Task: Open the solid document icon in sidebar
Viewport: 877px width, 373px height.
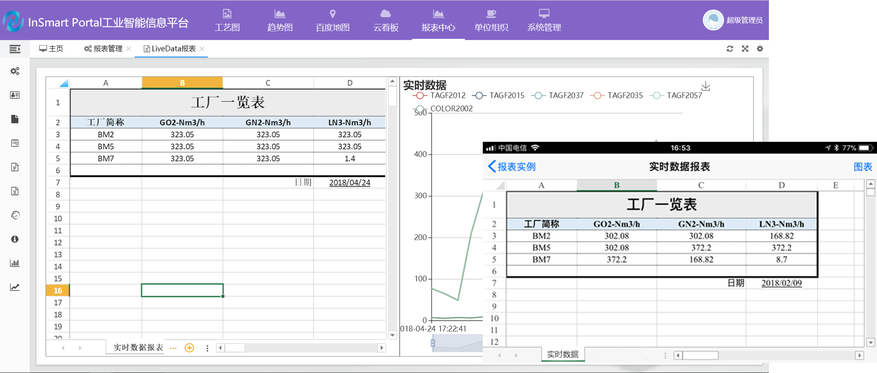Action: click(15, 119)
